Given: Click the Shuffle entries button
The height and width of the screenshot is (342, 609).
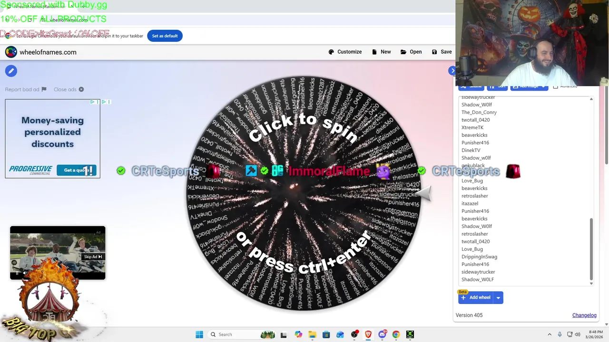Looking at the screenshot, I should tap(471, 86).
